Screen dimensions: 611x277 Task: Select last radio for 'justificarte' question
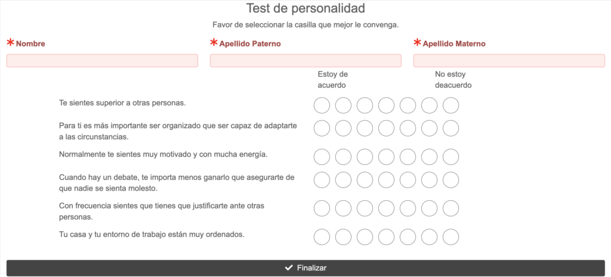pyautogui.click(x=451, y=208)
